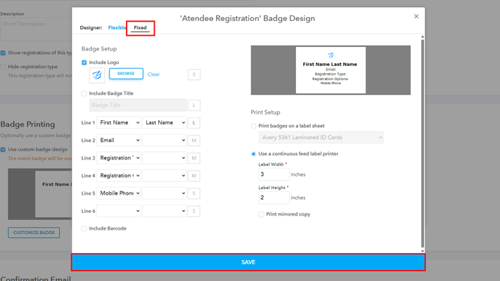Click the Label Width input field
500x281 pixels.
click(x=274, y=174)
